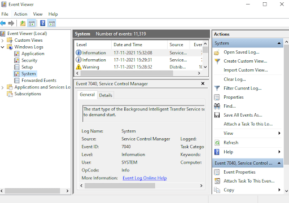289x203 pixels.
Task: Open the Copy submenu arrow in Actions
Action: coord(279,190)
